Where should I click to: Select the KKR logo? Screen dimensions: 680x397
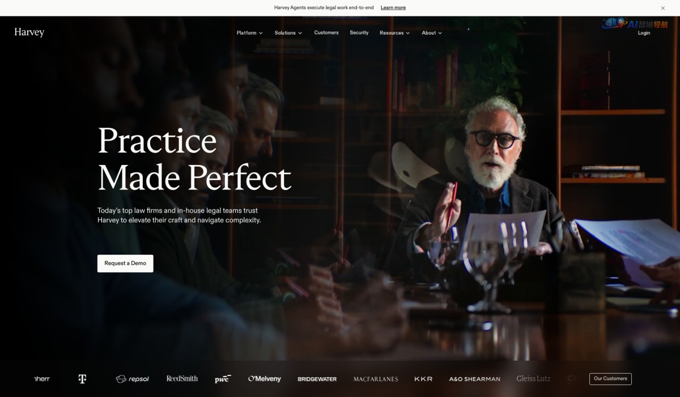click(423, 379)
